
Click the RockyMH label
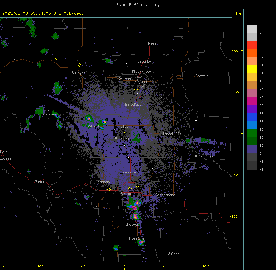tap(78, 72)
